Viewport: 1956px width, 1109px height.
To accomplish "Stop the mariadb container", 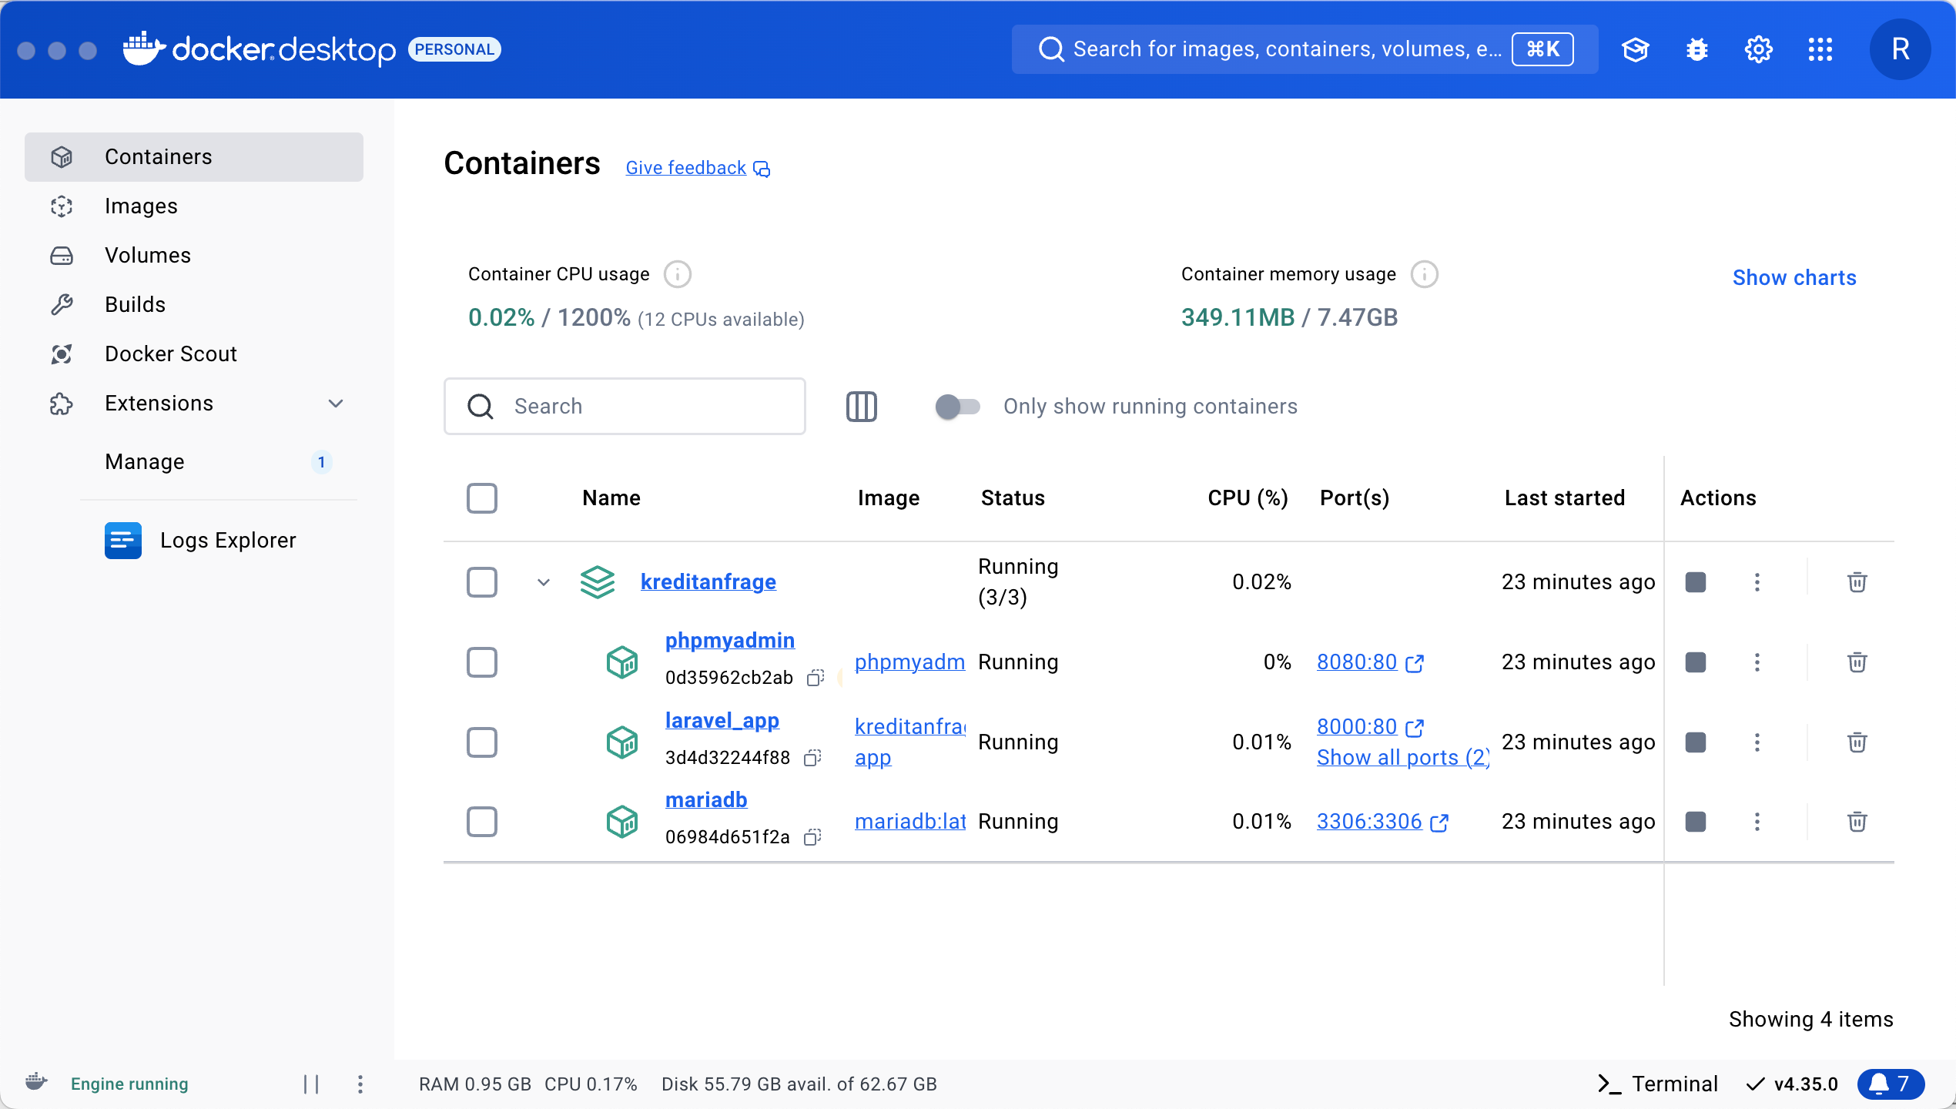I will pyautogui.click(x=1696, y=822).
